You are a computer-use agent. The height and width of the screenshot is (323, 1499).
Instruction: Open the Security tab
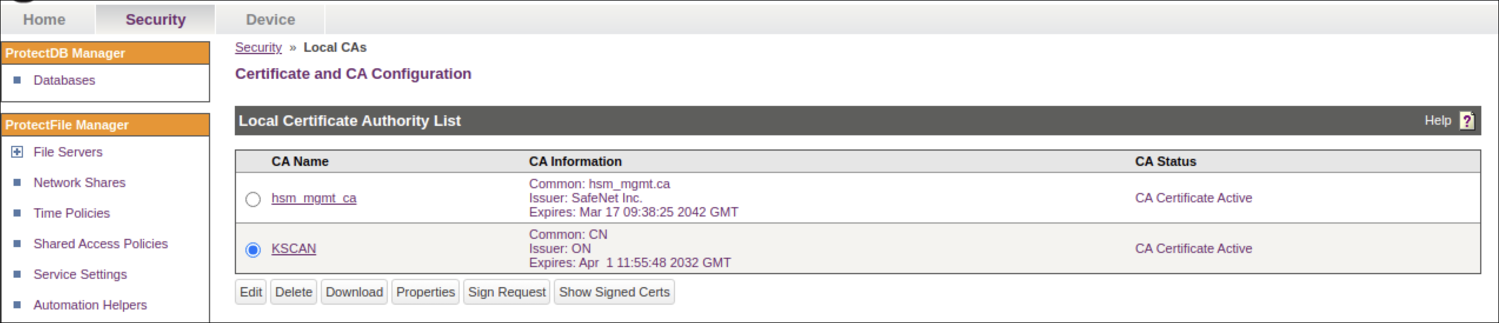[x=155, y=19]
